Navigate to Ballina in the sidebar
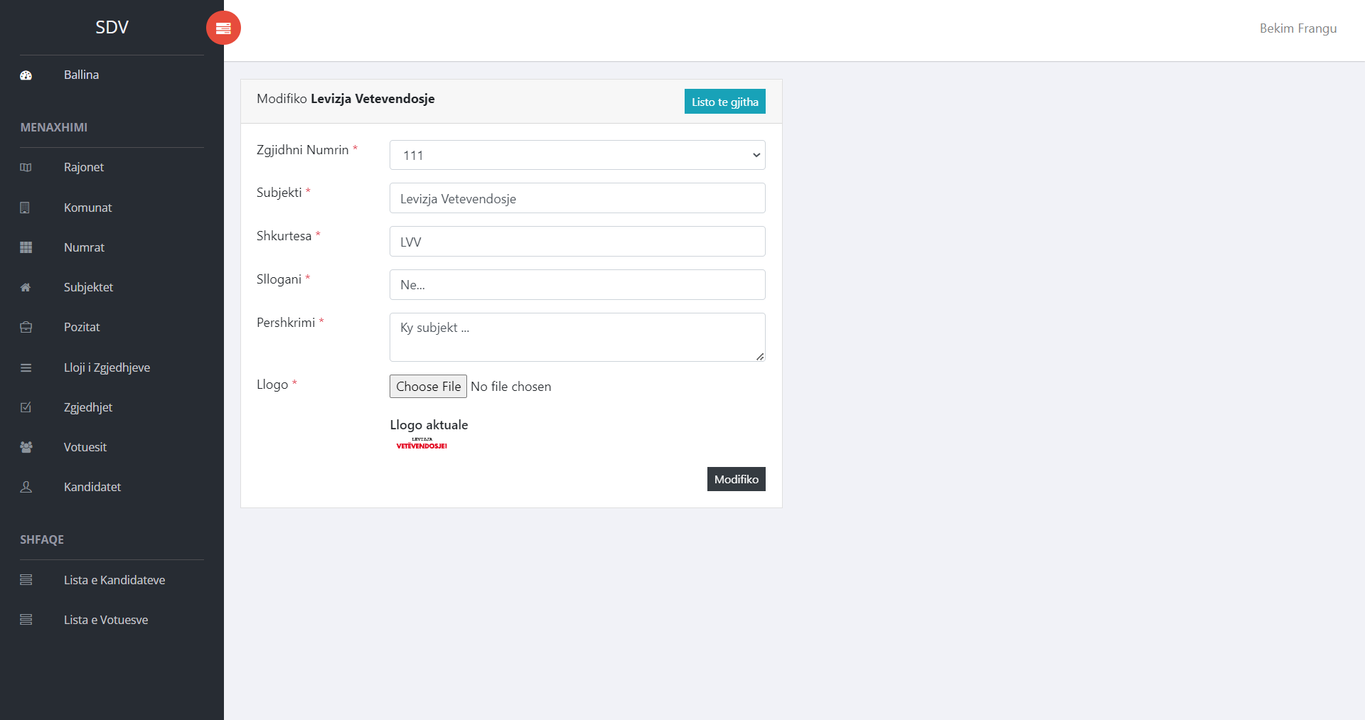 [80, 75]
